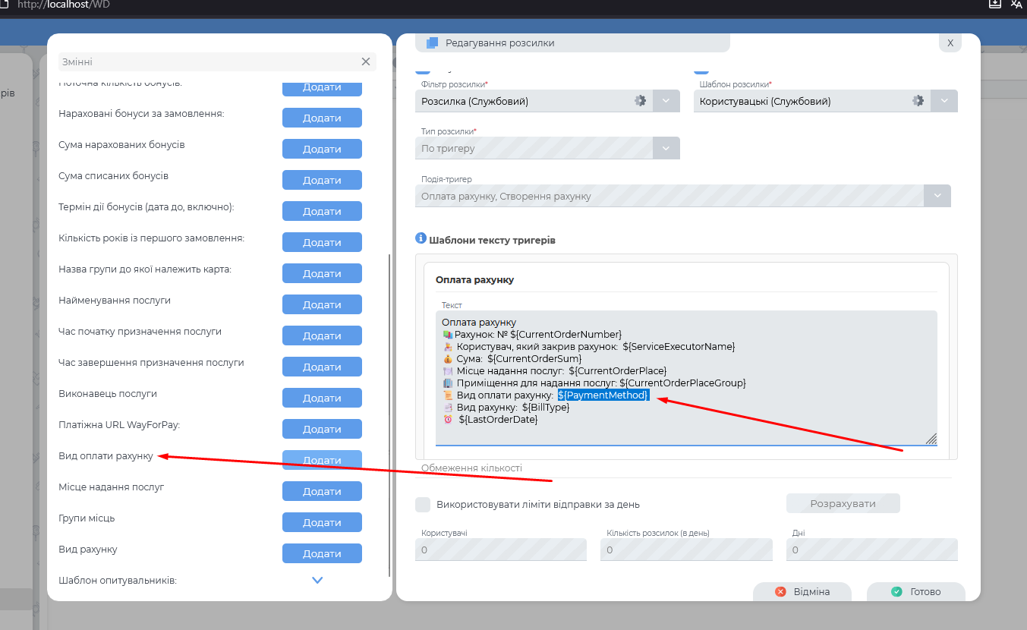Open the Подія-тригер dropdown
The height and width of the screenshot is (630, 1027).
point(937,196)
